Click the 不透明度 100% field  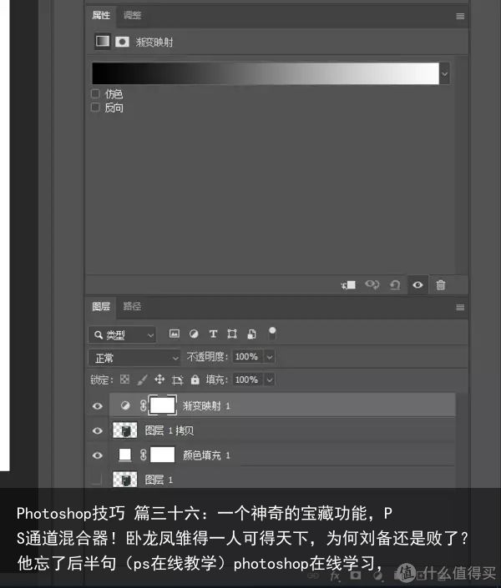coord(248,356)
